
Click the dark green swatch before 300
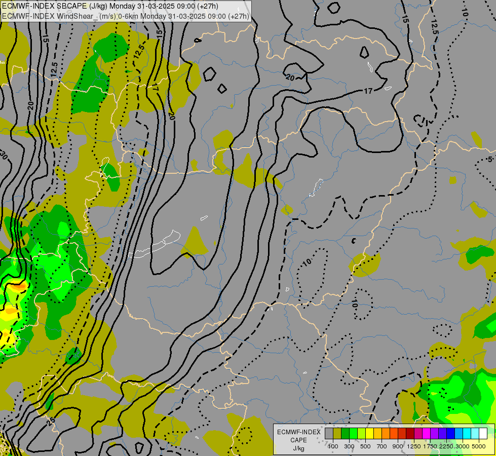(x=346, y=433)
